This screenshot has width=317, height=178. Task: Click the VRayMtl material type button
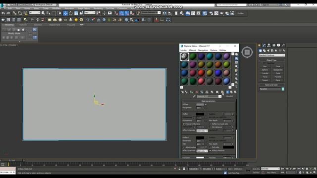(x=229, y=96)
